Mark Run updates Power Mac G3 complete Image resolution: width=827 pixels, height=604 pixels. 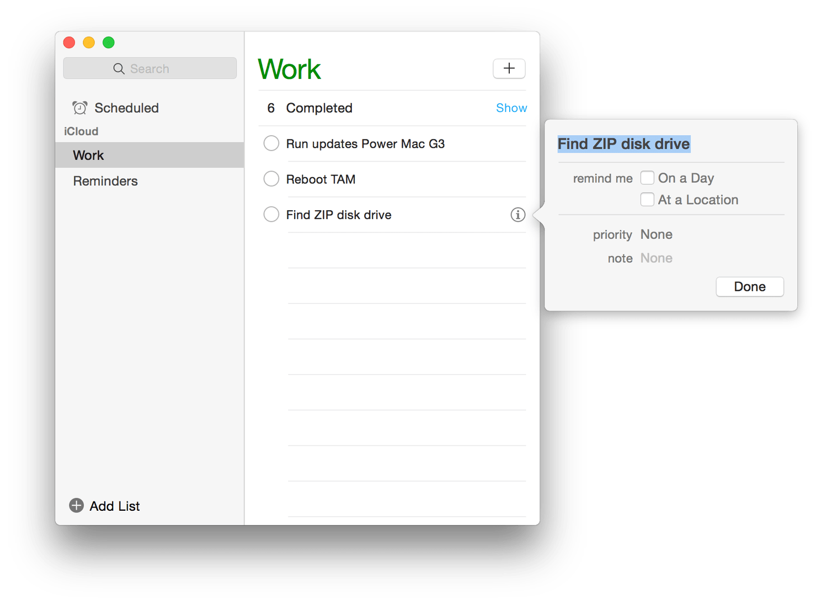pos(271,143)
